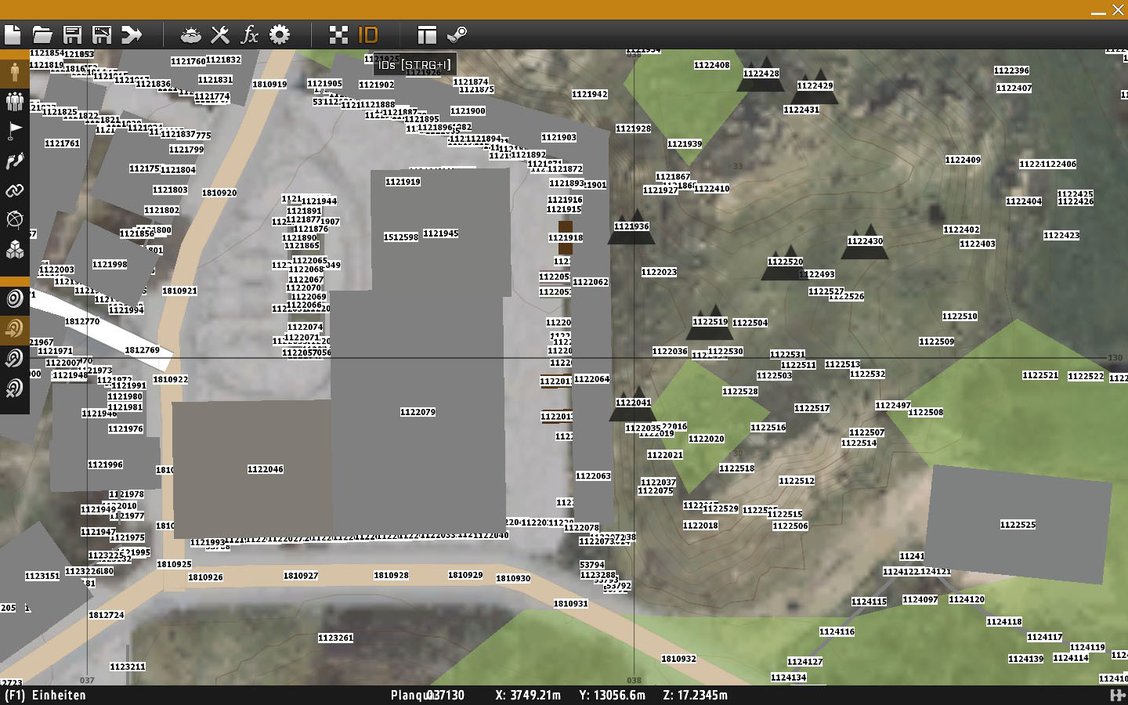Switch to Groups mode with three-person icon
The width and height of the screenshot is (1128, 705).
(14, 101)
